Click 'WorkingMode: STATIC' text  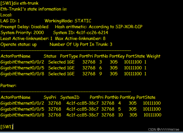pos(68,21)
